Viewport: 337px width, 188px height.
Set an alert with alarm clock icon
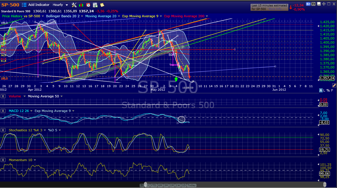pyautogui.click(x=88, y=5)
